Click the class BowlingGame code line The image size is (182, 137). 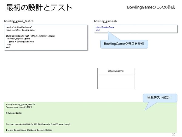(x=105, y=27)
